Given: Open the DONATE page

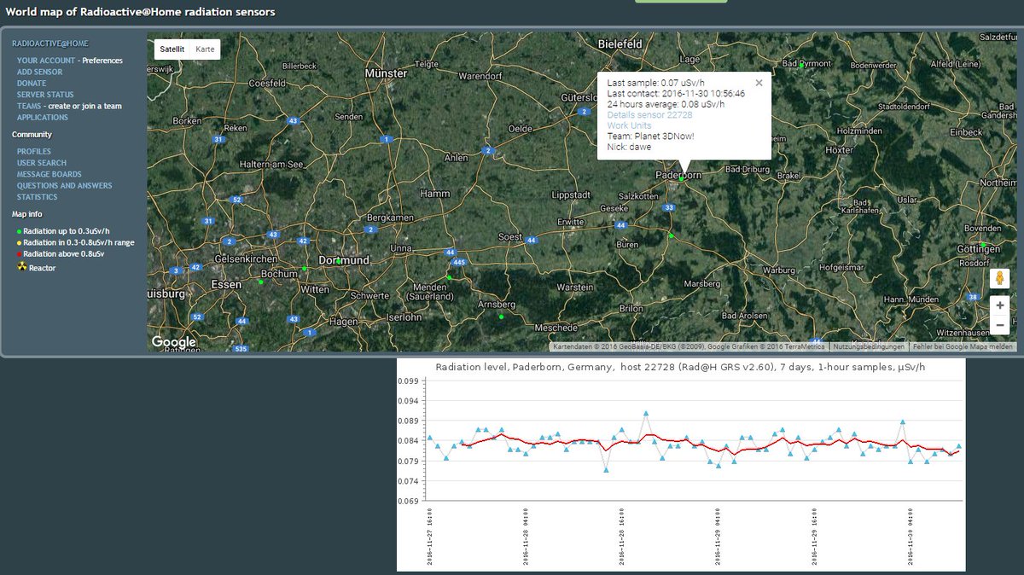Looking at the screenshot, I should point(32,84).
